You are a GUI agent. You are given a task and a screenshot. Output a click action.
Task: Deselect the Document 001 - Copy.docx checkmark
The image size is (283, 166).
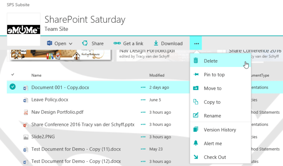[13, 87]
